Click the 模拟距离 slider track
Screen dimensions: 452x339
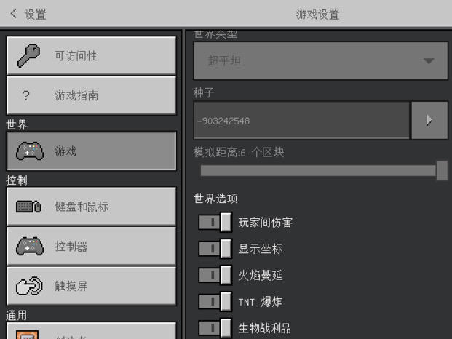tap(318, 170)
